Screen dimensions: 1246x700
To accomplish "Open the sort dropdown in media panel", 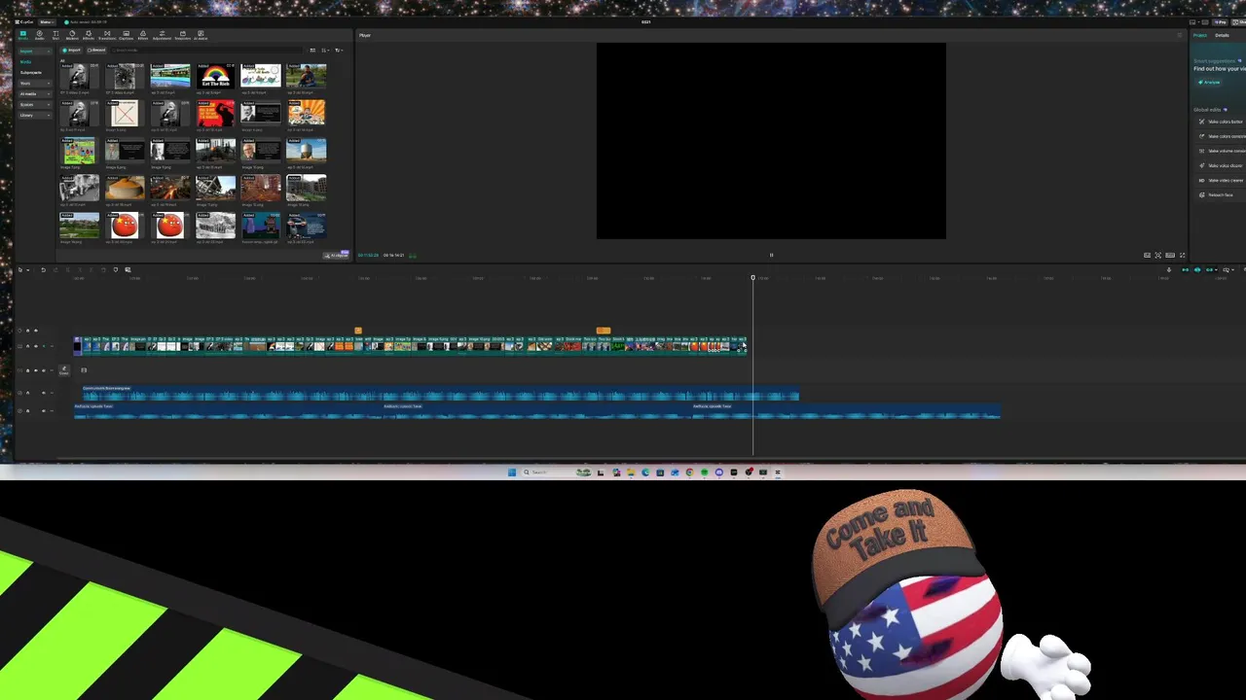I will tap(325, 51).
